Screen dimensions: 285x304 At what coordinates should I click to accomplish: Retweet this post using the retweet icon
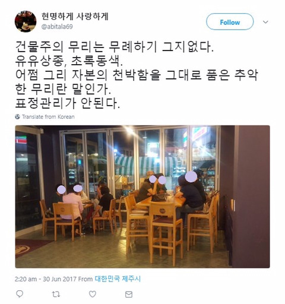(x=56, y=294)
